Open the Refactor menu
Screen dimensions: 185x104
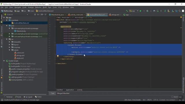[38, 7]
